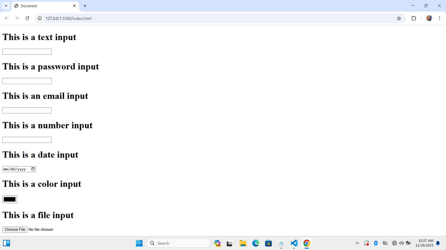This screenshot has width=446, height=250.
Task: Go back to the previous page
Action: [7, 18]
